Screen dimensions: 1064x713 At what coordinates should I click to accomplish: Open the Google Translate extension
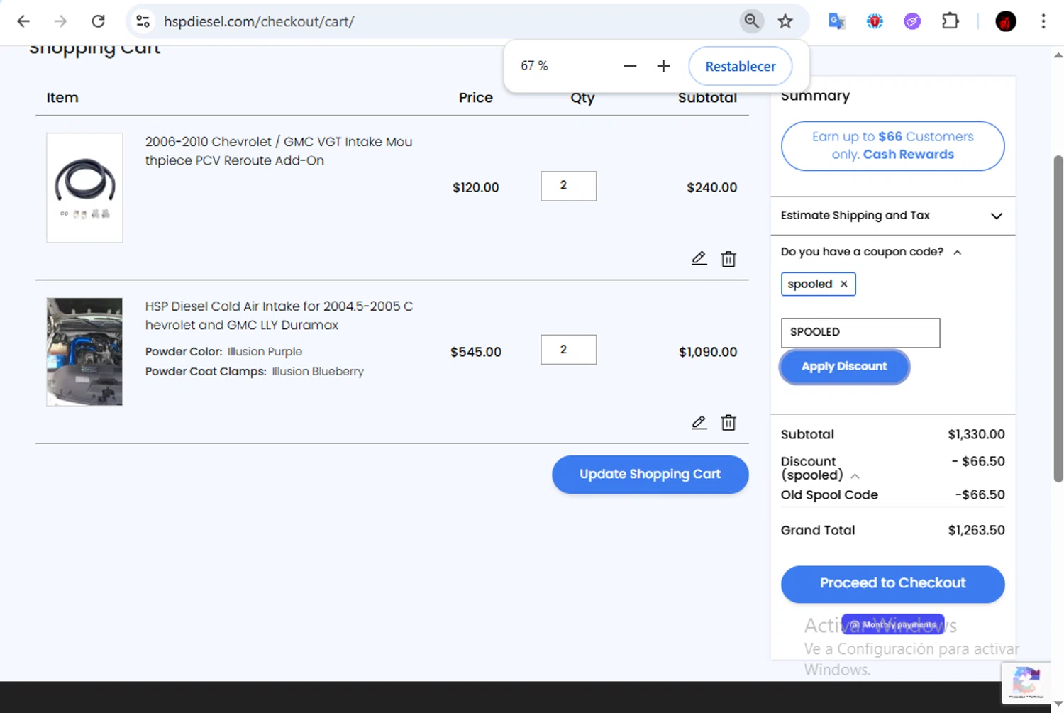click(x=837, y=21)
